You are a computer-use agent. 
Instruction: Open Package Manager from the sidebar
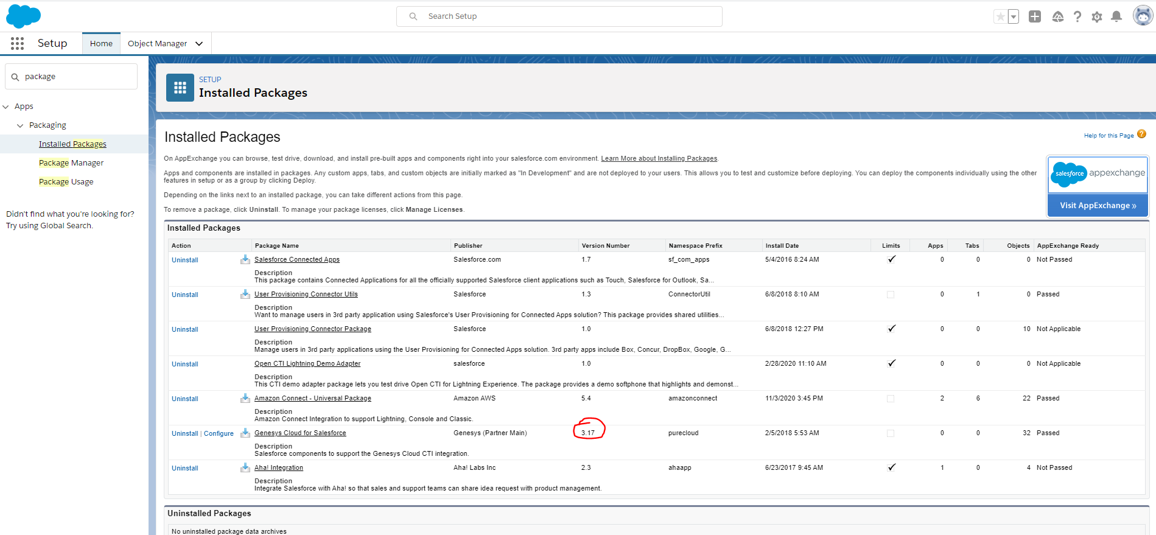click(71, 163)
